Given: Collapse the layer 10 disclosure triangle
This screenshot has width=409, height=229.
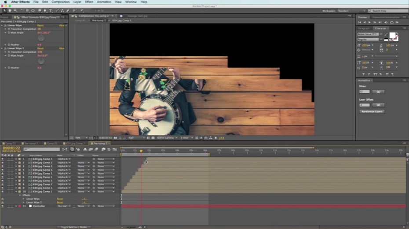Looking at the screenshot, I should coord(16,192).
